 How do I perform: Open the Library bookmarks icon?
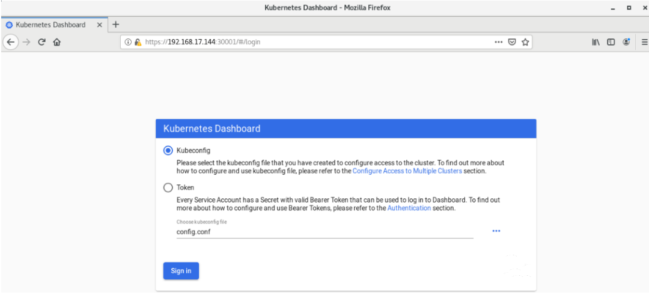[596, 42]
